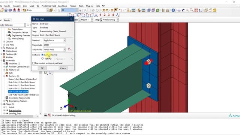Image resolution: width=240 pixels, height=135 pixels.
Task: Click the selection filter All field
Action: 70,10
